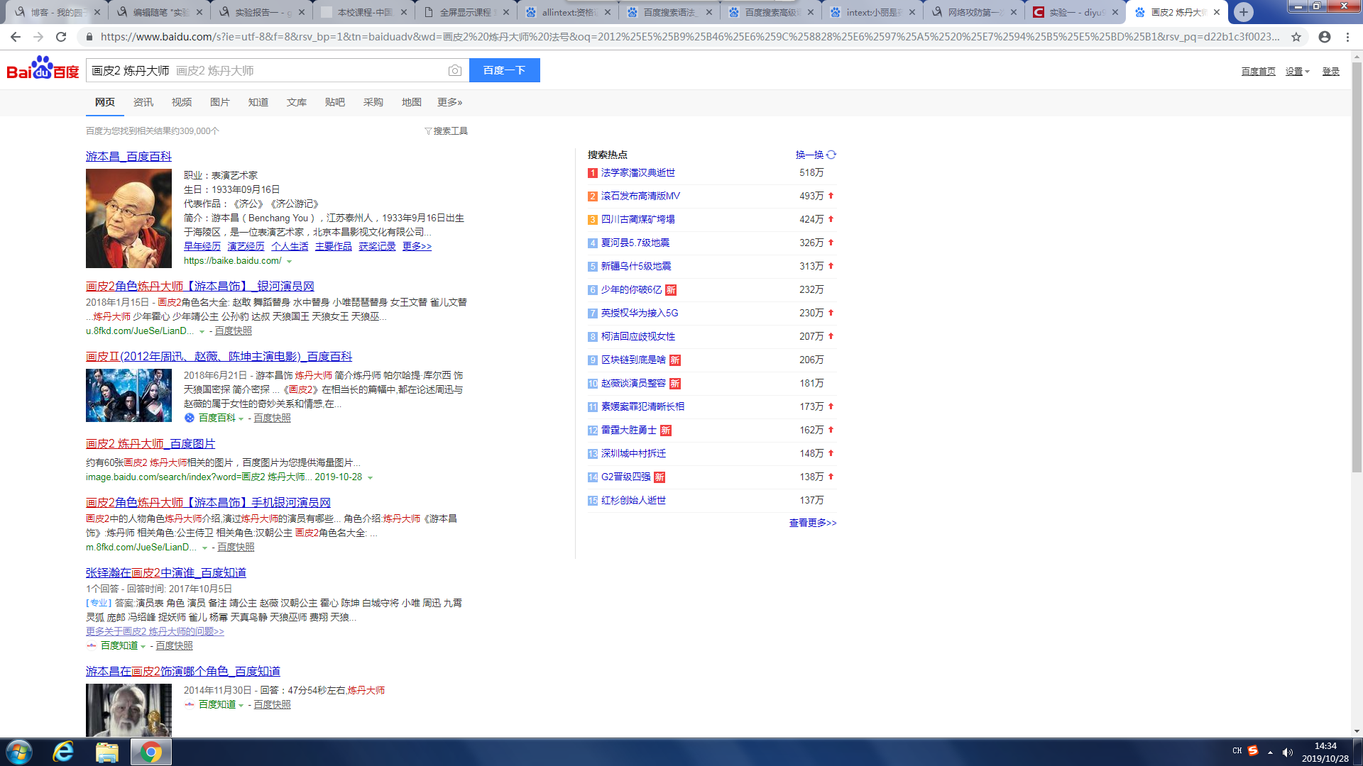Image resolution: width=1363 pixels, height=766 pixels.
Task: Open Chrome three-dot menu
Action: (1347, 37)
